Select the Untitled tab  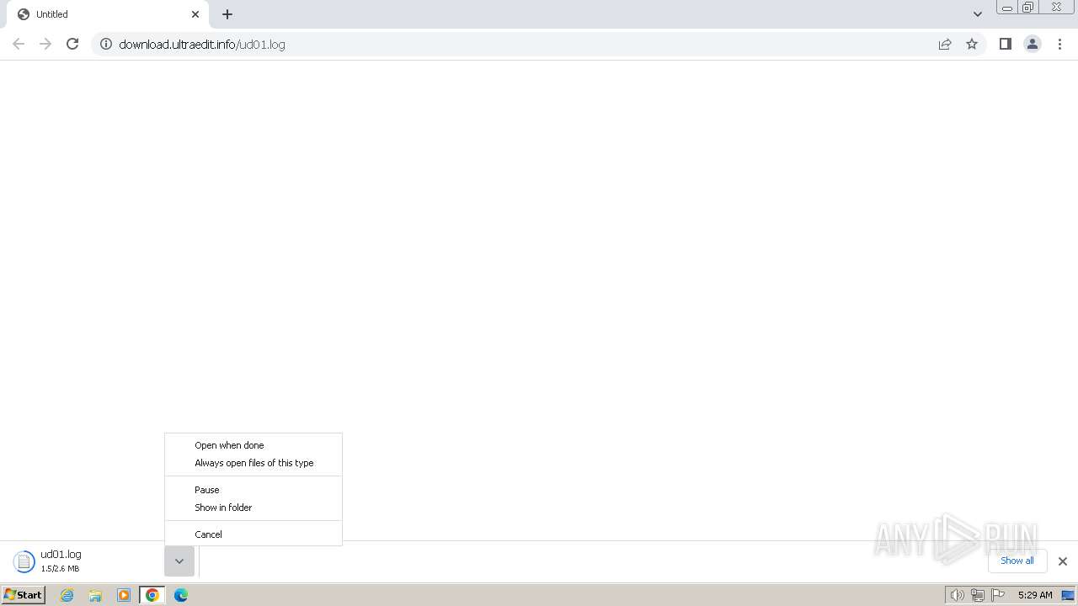(x=108, y=14)
